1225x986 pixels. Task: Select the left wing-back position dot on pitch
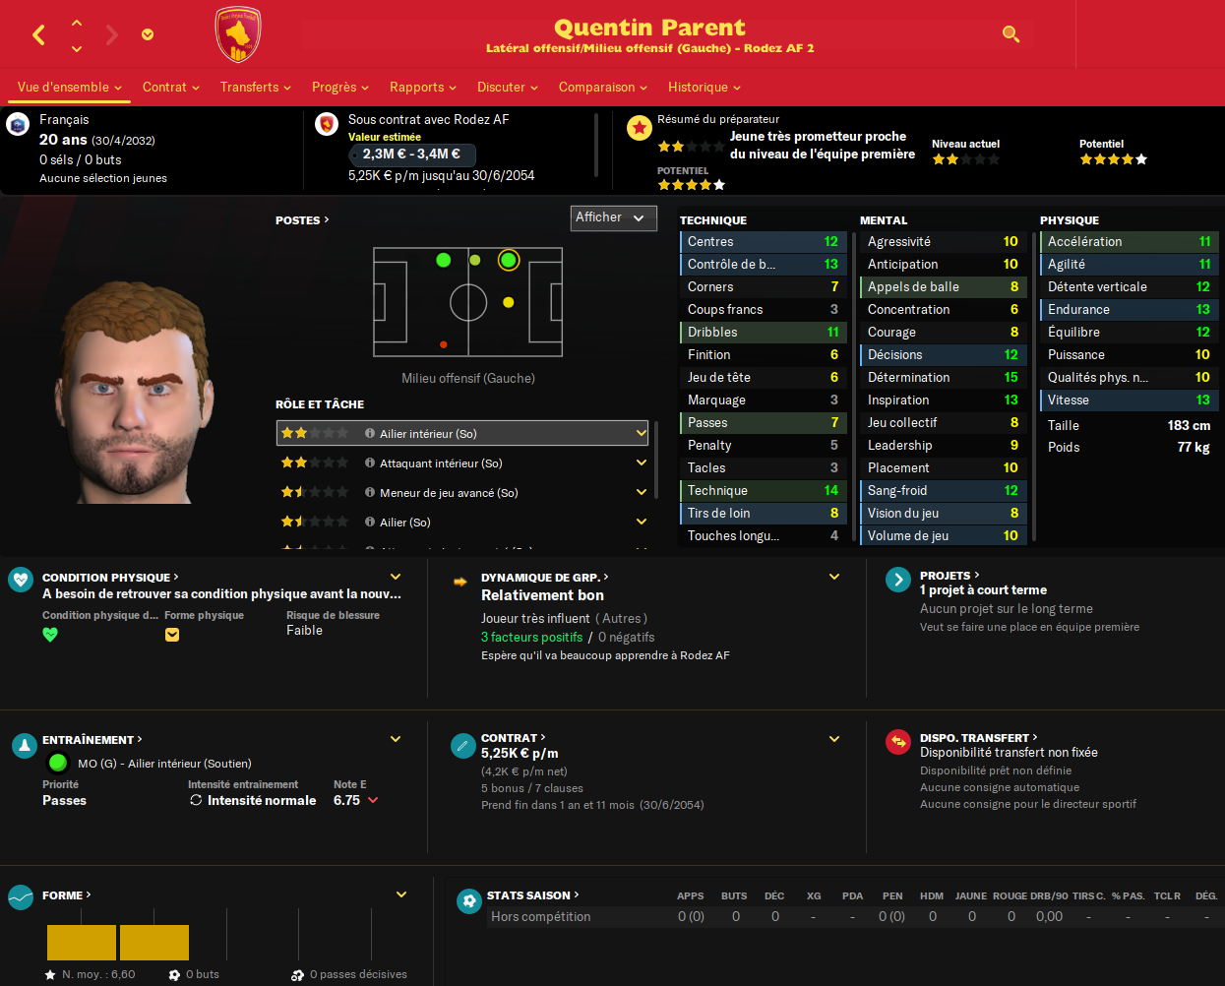click(443, 260)
